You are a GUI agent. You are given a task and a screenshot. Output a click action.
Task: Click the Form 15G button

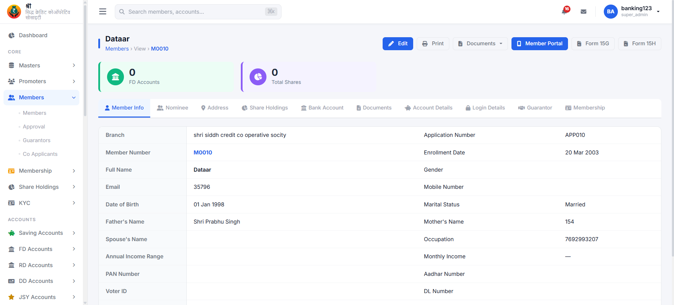coord(593,44)
